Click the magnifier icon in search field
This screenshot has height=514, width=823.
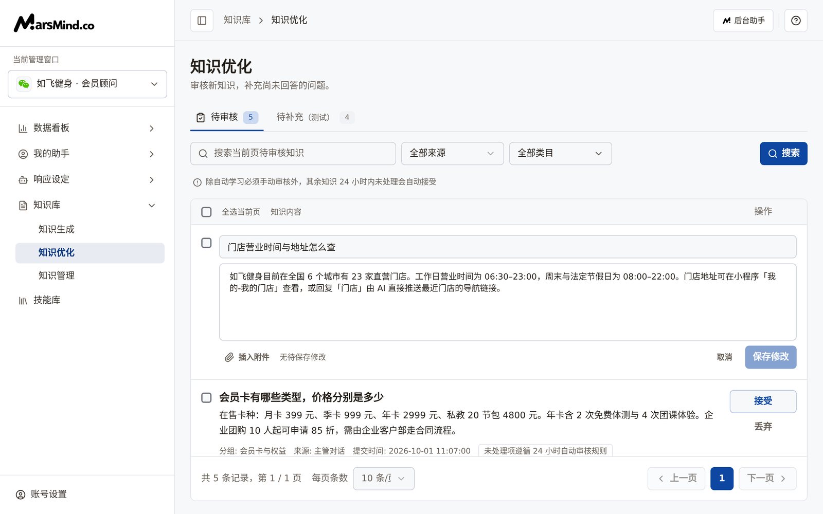203,154
